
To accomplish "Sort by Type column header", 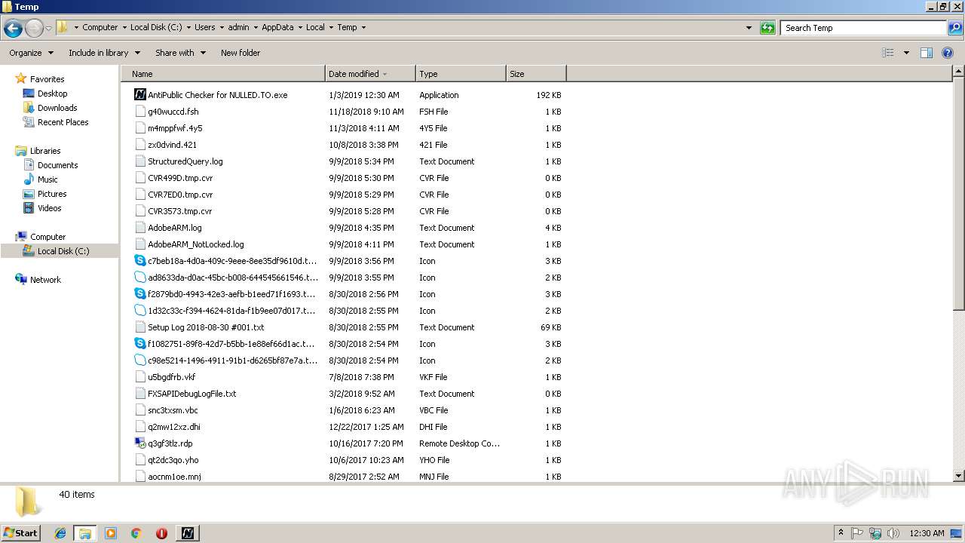I will 461,74.
